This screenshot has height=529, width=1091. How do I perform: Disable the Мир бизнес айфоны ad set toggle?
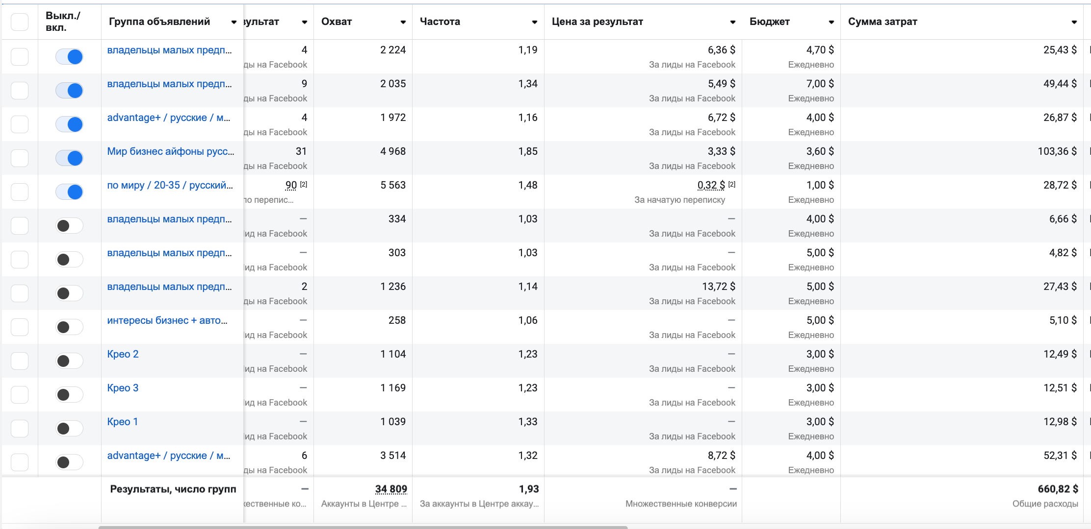click(69, 158)
